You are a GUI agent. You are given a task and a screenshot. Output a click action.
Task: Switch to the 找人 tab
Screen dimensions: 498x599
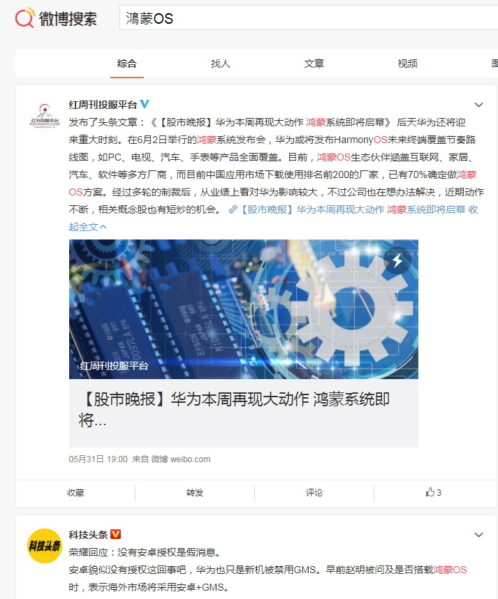tap(221, 64)
